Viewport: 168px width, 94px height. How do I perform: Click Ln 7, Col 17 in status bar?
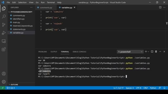pos(118,88)
